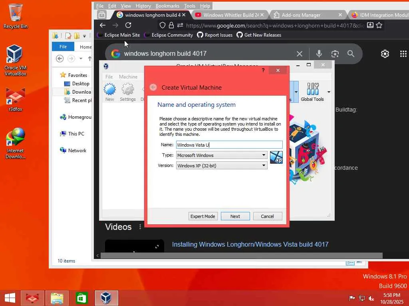Open the Report Issues bookmark
Viewport: 409px width, 306px height.
tap(215, 35)
